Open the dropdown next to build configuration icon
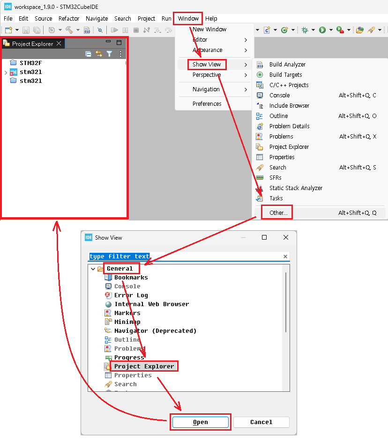This screenshot has width=388, height=440. pos(60,30)
